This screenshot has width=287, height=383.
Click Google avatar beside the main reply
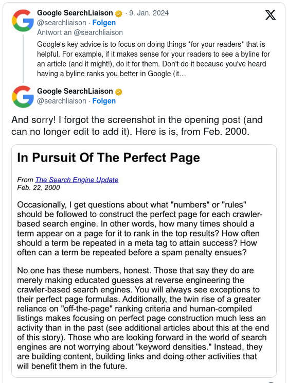click(23, 97)
